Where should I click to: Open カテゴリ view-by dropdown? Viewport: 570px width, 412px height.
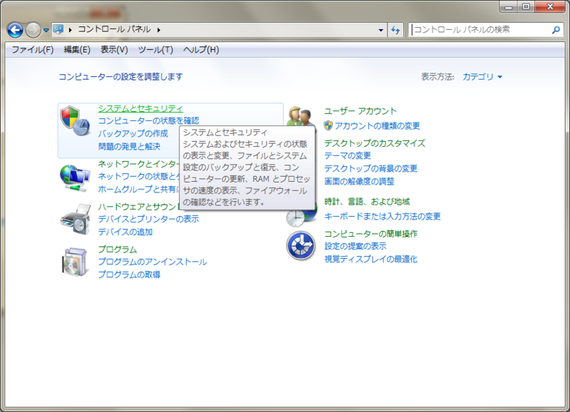point(482,77)
